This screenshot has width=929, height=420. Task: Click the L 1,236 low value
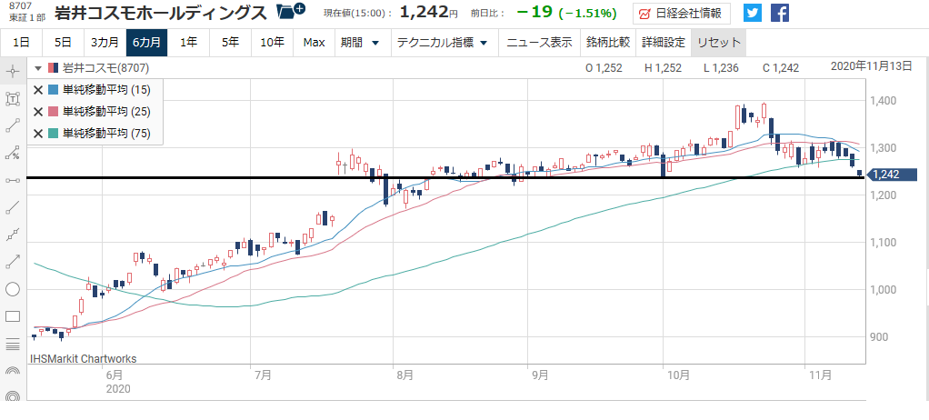[721, 68]
